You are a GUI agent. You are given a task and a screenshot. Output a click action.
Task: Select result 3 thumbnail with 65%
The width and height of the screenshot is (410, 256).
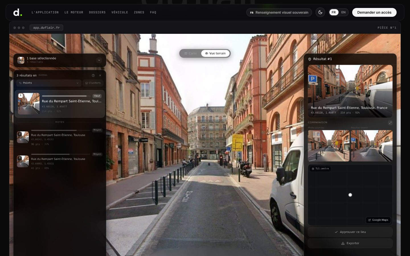point(23,161)
